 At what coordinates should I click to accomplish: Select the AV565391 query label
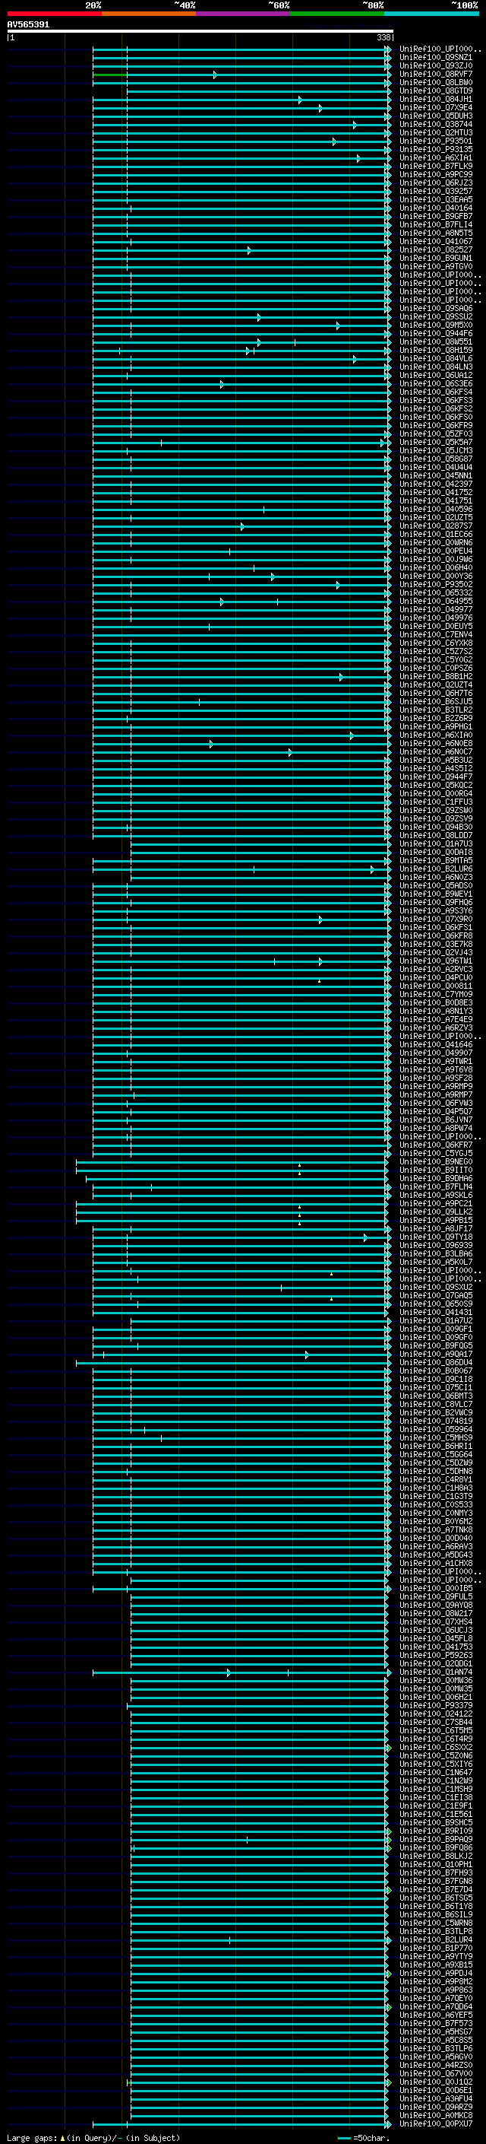pos(28,25)
